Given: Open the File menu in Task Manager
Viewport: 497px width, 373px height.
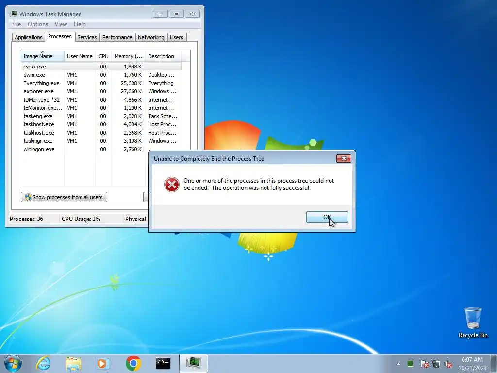Looking at the screenshot, I should pos(17,24).
